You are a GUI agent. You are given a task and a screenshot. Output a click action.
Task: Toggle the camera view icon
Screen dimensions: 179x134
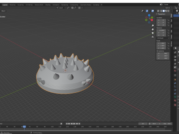[x=153, y=33]
